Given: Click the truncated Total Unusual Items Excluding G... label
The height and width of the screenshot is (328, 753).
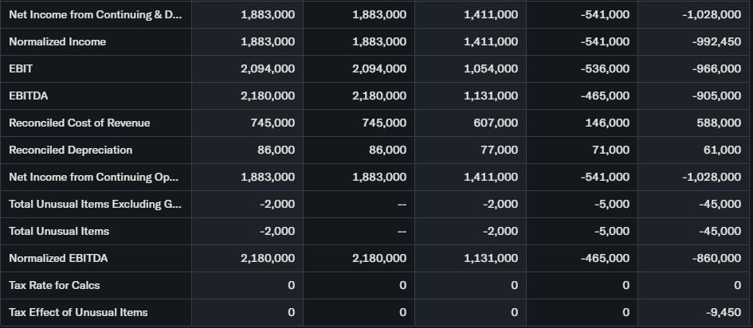Looking at the screenshot, I should [95, 204].
